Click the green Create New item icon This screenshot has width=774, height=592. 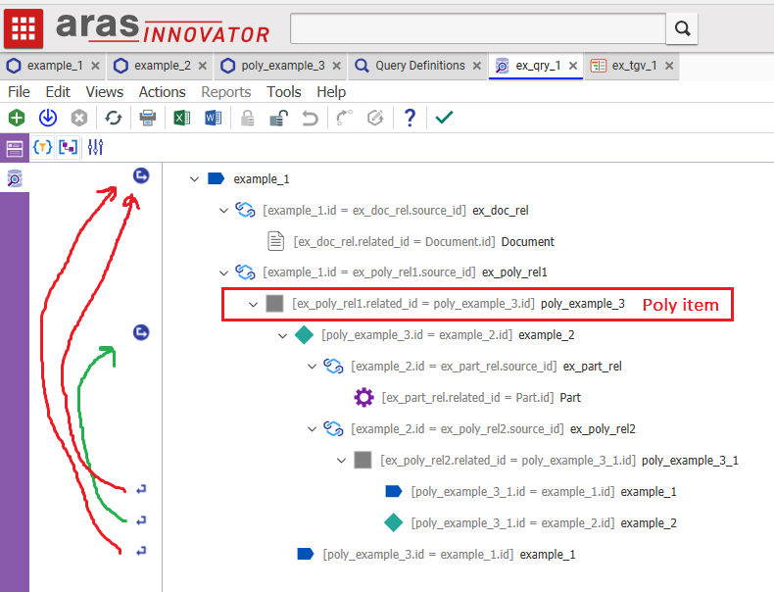coord(17,118)
